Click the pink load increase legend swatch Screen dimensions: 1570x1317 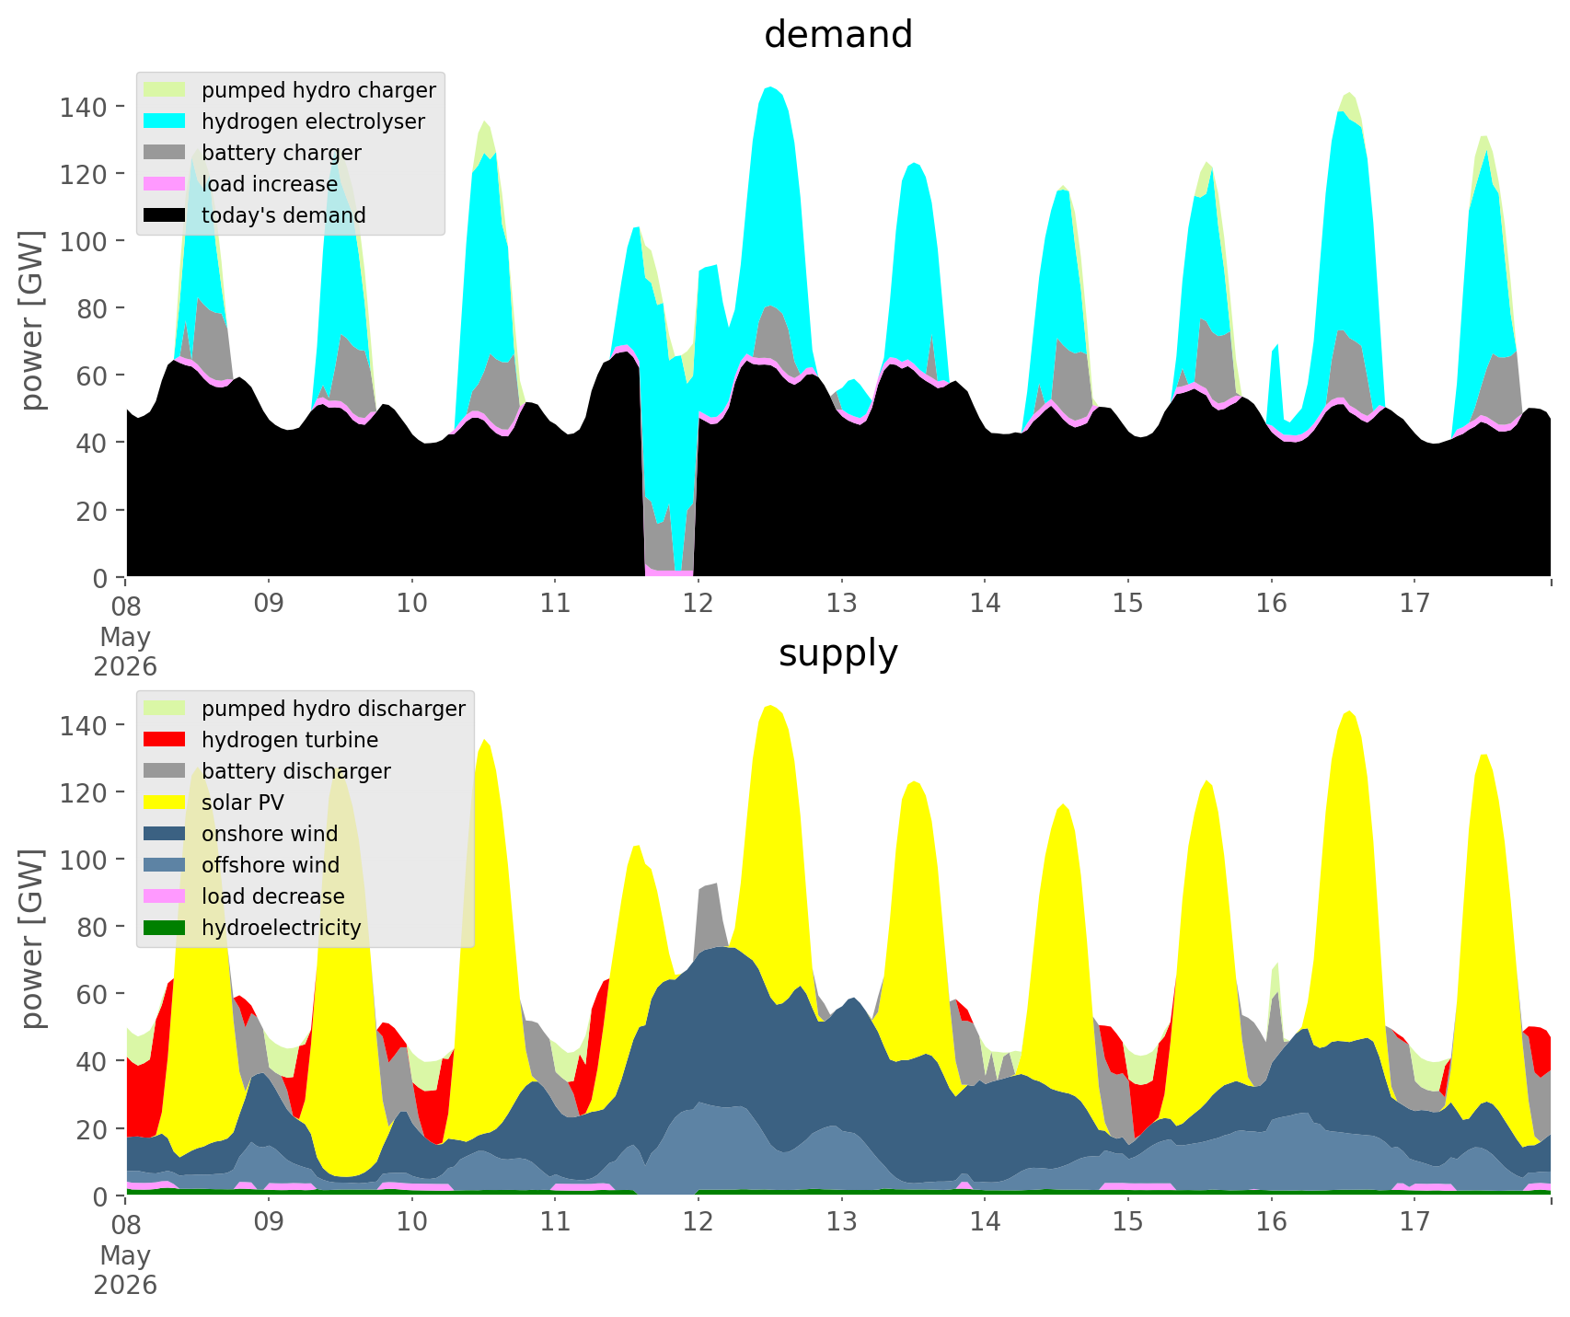point(167,184)
